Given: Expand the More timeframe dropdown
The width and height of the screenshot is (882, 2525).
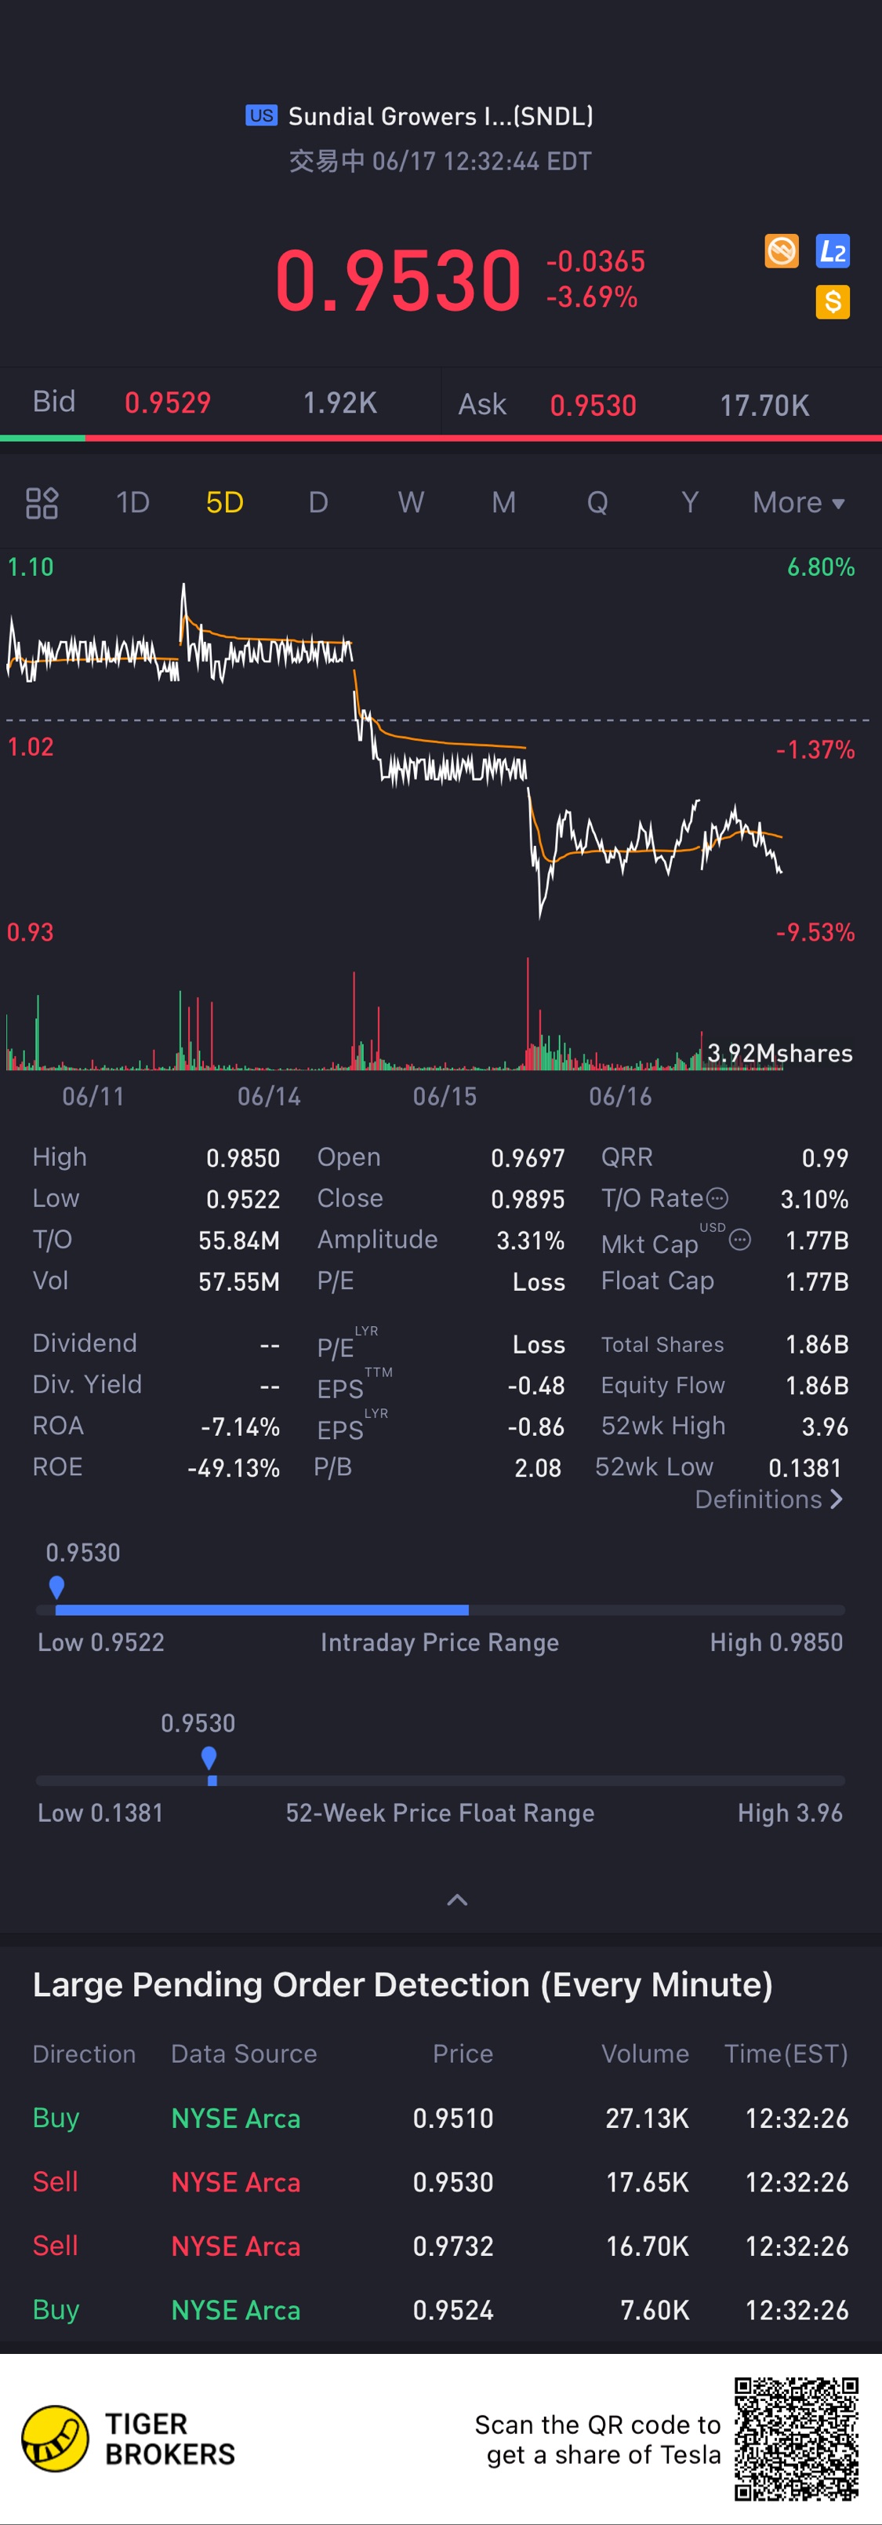Looking at the screenshot, I should [x=798, y=503].
